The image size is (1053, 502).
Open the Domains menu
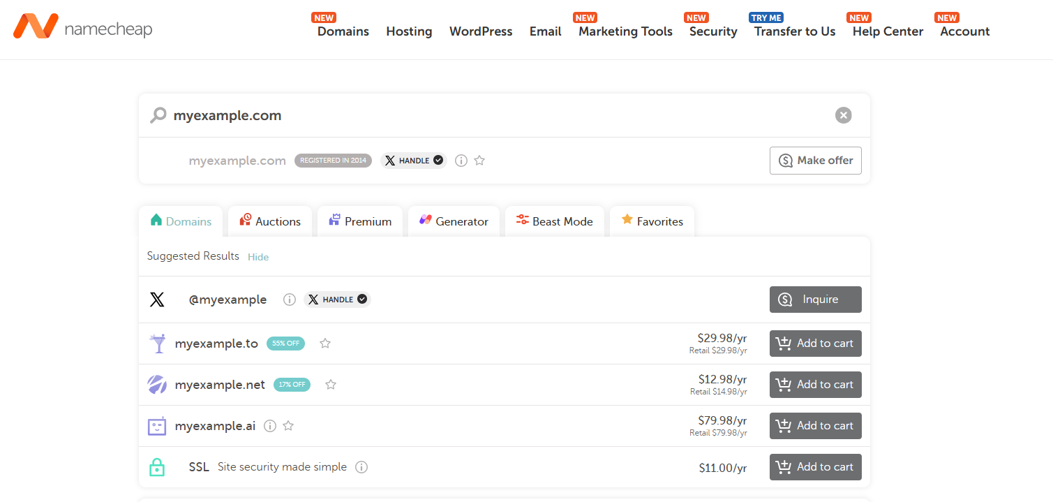pyautogui.click(x=343, y=31)
